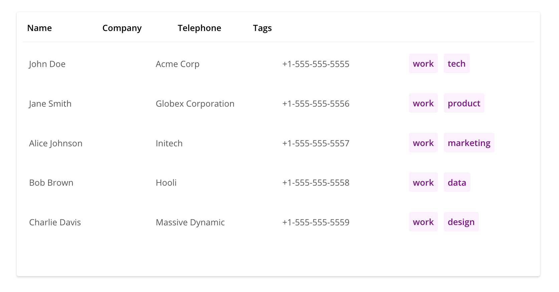The image size is (559, 292).
Task: Click the Company column header
Action: [x=122, y=28]
